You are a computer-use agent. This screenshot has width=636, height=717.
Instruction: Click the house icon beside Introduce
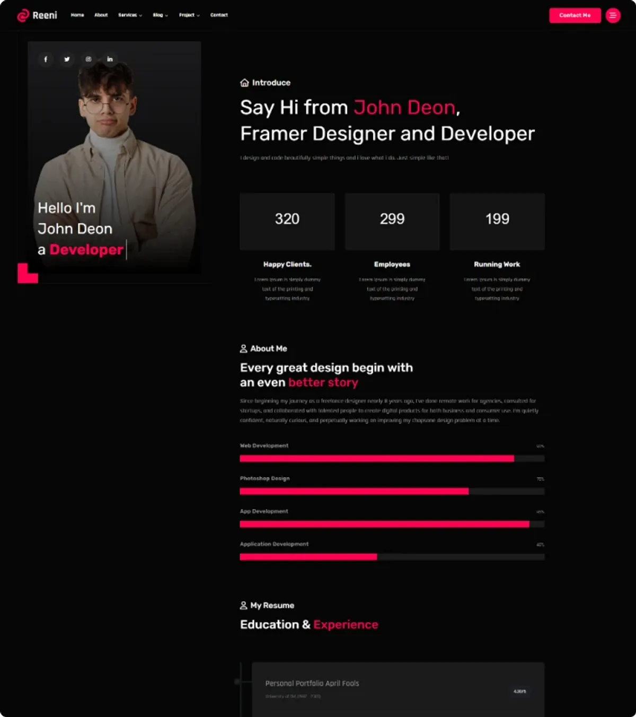click(244, 83)
